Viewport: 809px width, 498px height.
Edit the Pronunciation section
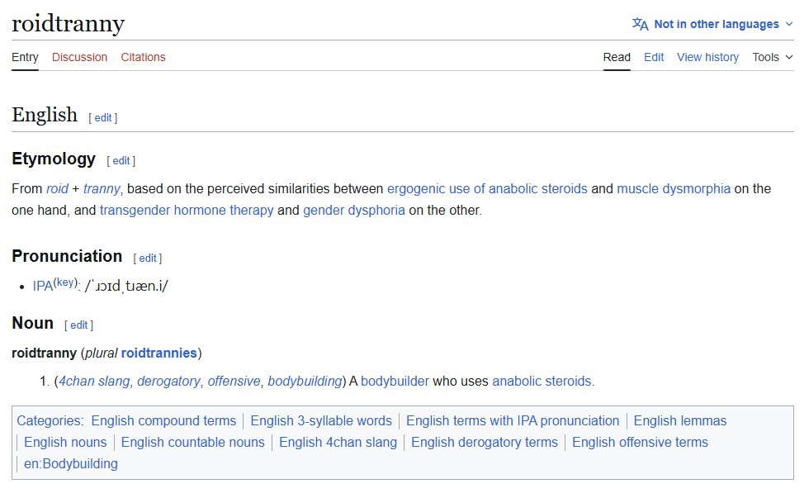tap(148, 258)
